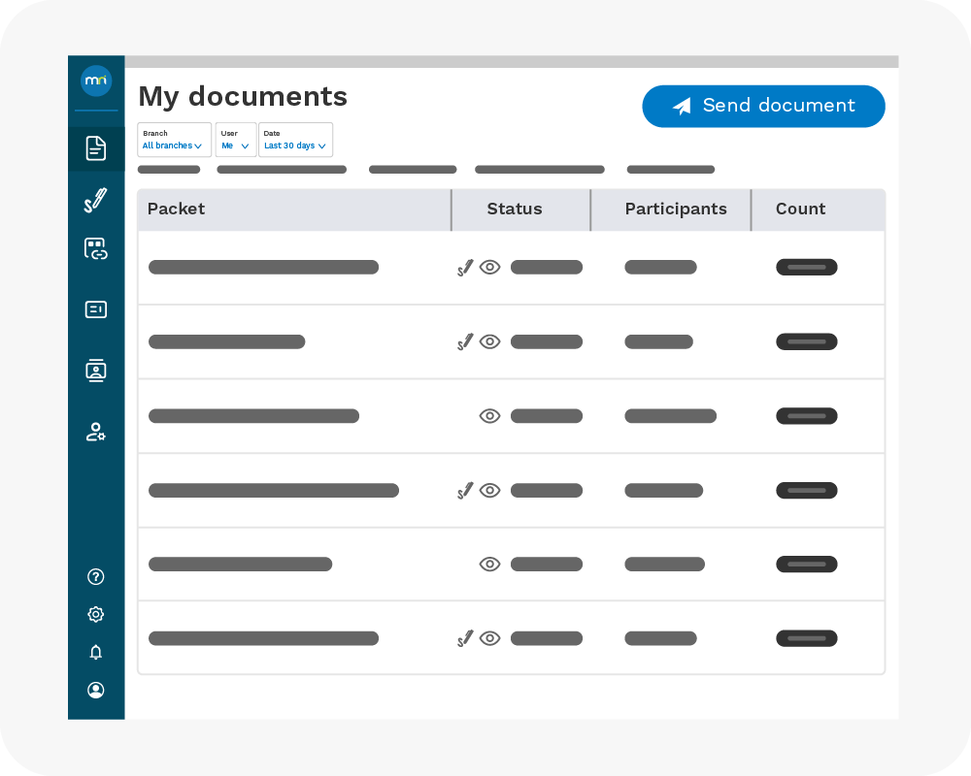Select the signing pen icon in sidebar
Image resolution: width=971 pixels, height=776 pixels.
pos(95,201)
